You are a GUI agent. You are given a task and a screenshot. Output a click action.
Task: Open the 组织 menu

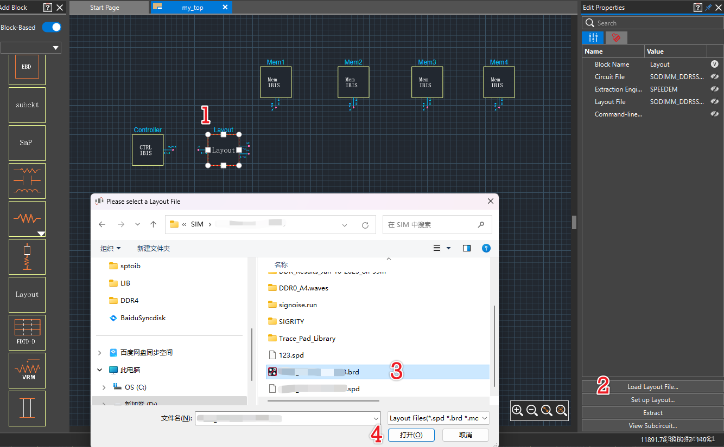tap(111, 248)
